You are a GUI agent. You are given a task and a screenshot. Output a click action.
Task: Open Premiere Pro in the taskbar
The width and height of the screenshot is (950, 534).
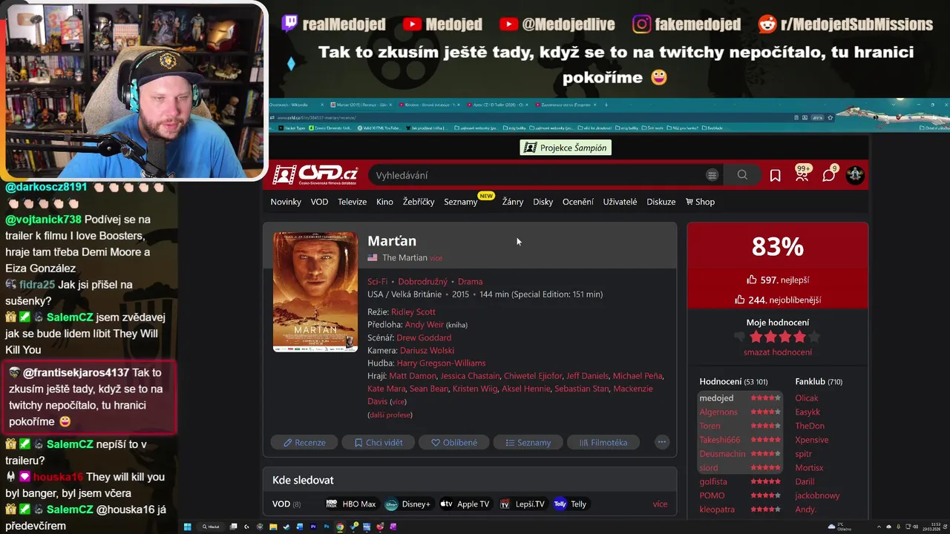pos(313,527)
